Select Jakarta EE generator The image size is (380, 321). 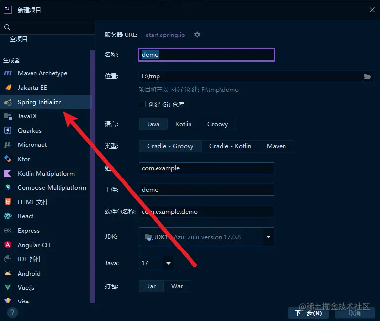(46, 87)
